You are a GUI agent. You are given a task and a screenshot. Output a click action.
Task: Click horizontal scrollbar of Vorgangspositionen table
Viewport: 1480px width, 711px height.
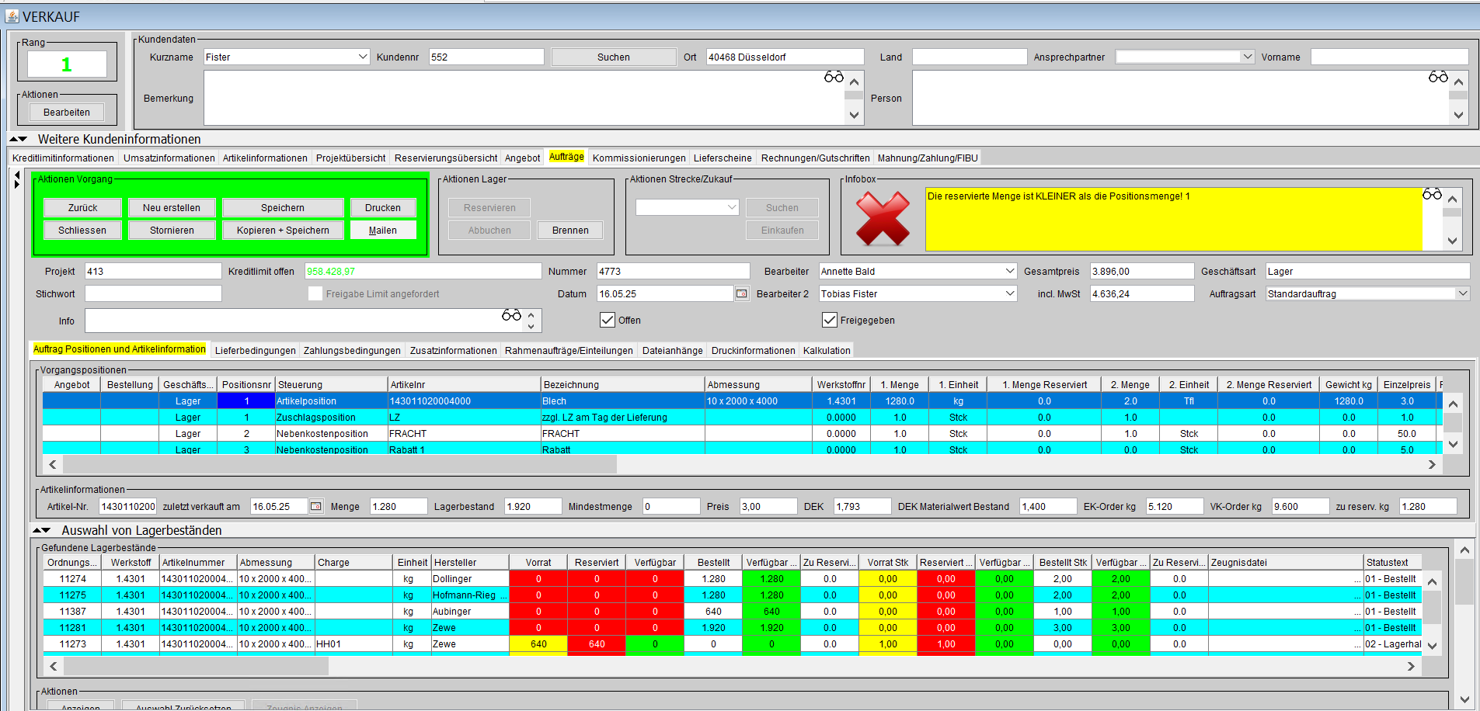(340, 464)
